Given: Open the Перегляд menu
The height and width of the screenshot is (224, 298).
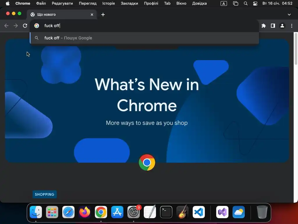Looking at the screenshot, I should click(x=88, y=3).
